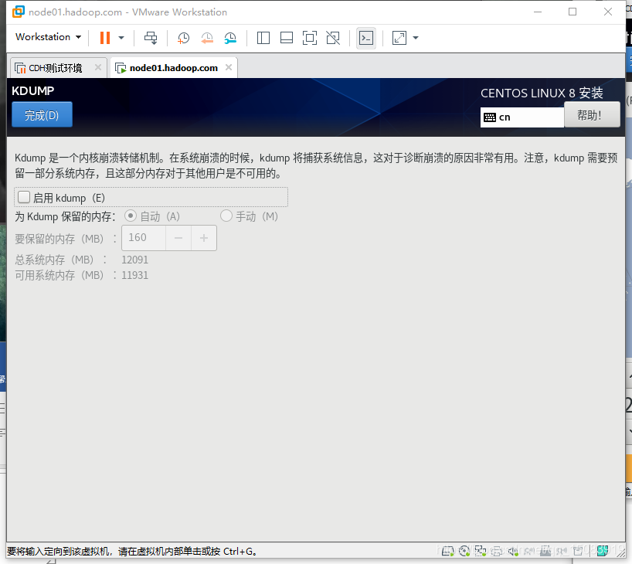
Task: Click the reserved memory field showing 160
Action: coord(144,238)
